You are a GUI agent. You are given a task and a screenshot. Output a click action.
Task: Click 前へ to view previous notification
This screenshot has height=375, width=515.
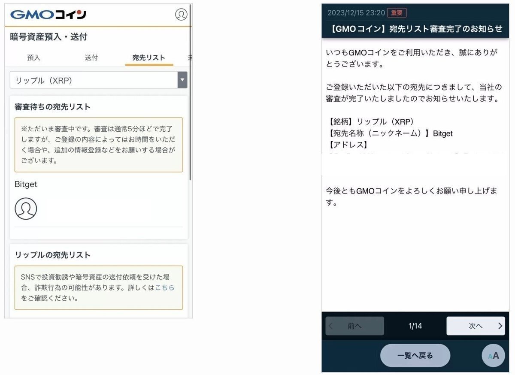coord(355,326)
